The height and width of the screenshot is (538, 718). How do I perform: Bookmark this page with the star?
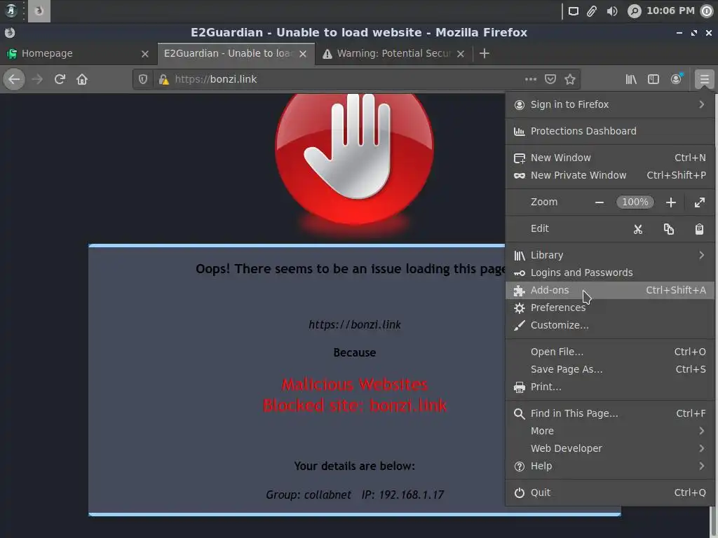(x=569, y=80)
